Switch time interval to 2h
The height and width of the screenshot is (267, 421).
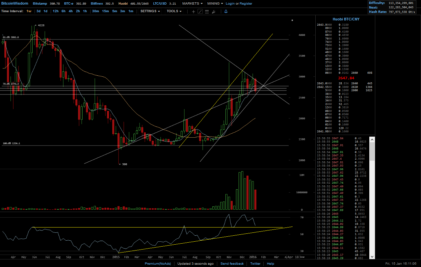point(78,11)
